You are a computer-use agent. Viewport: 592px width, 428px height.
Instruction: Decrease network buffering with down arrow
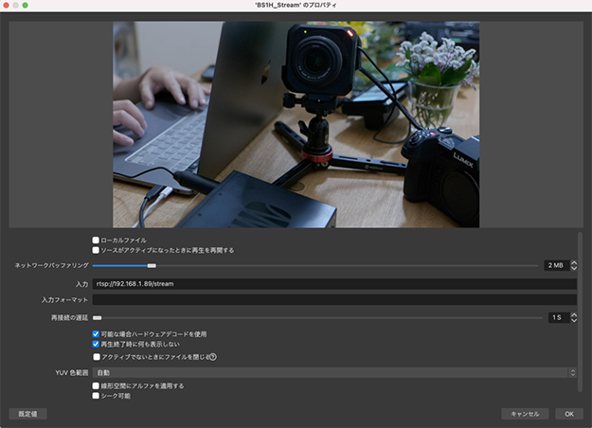pos(574,268)
